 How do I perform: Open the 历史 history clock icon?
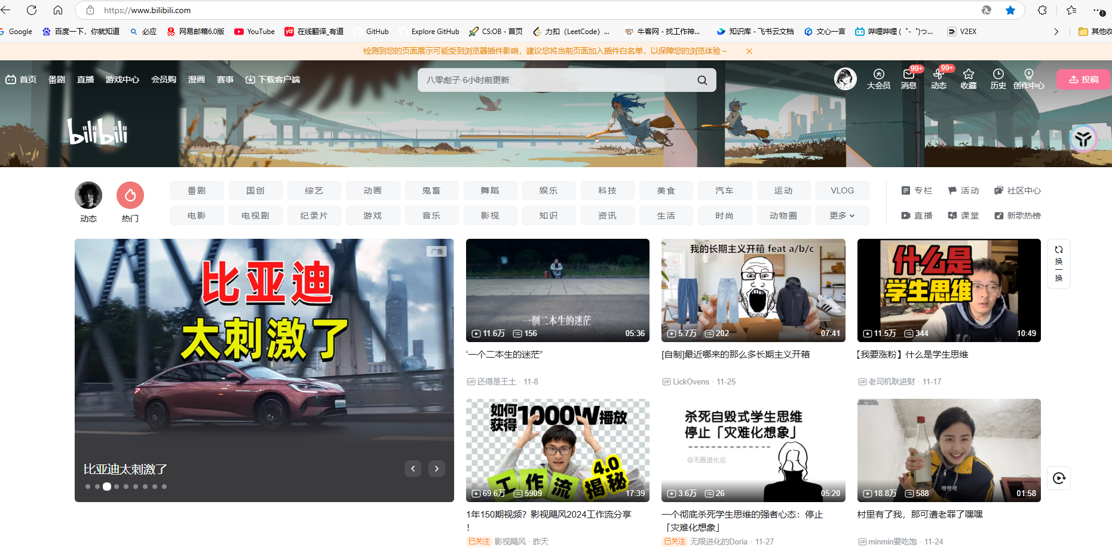[x=998, y=79]
